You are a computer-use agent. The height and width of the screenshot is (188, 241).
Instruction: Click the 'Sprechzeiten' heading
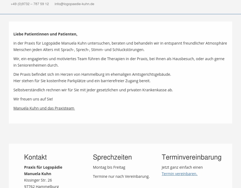[112, 157]
